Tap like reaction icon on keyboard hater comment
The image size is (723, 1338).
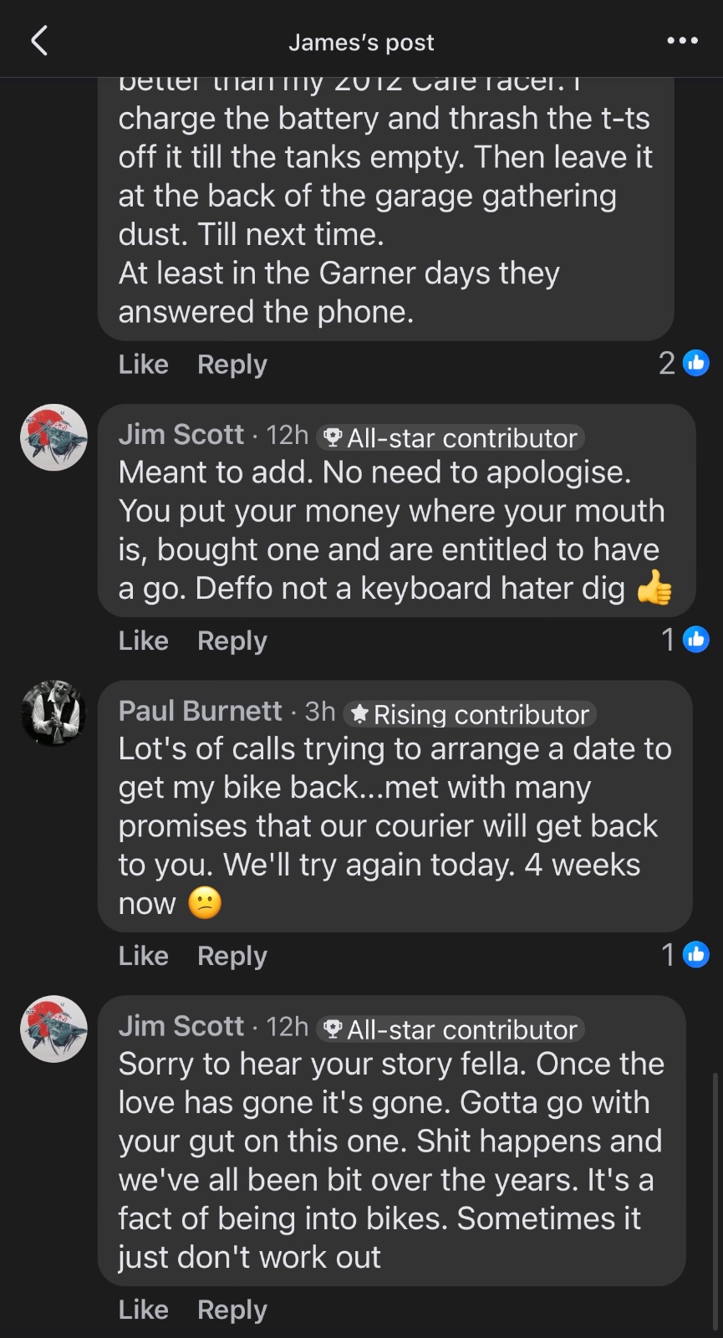click(x=695, y=640)
